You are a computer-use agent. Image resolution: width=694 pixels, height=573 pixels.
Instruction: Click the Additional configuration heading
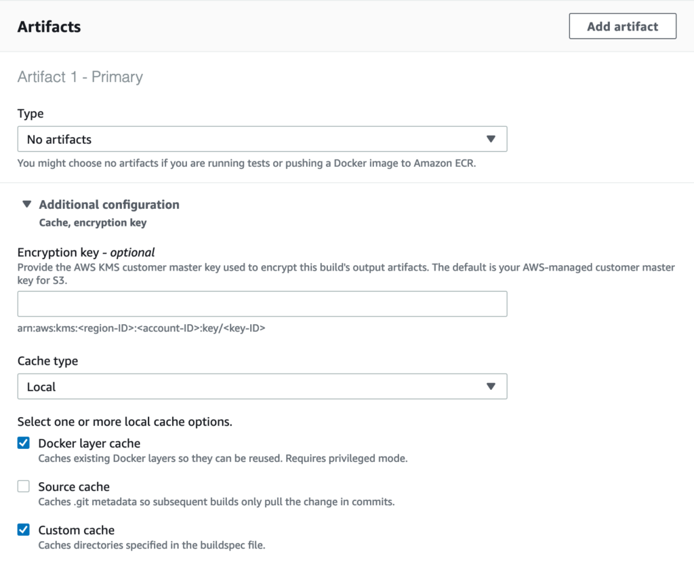(x=109, y=205)
